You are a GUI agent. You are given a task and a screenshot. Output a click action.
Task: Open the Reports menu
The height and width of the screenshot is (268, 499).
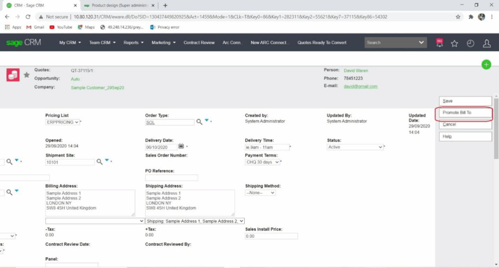(133, 43)
